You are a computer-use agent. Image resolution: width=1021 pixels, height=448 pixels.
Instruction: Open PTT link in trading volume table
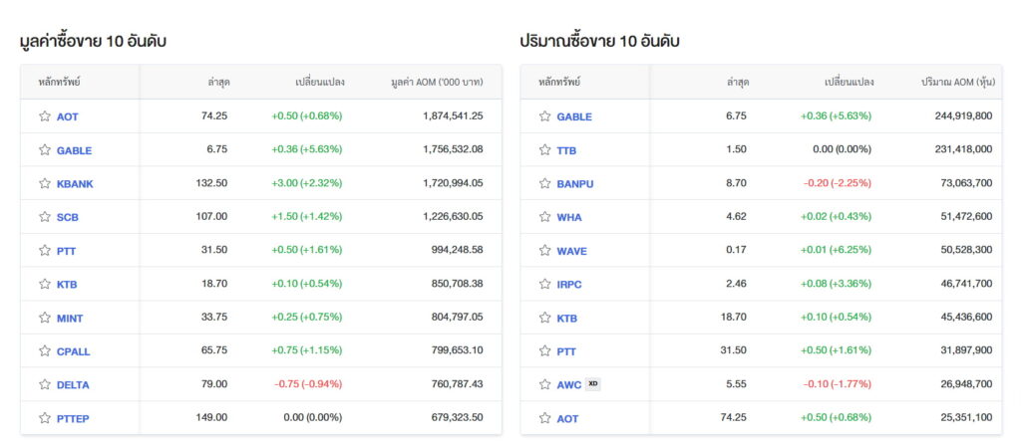[566, 351]
